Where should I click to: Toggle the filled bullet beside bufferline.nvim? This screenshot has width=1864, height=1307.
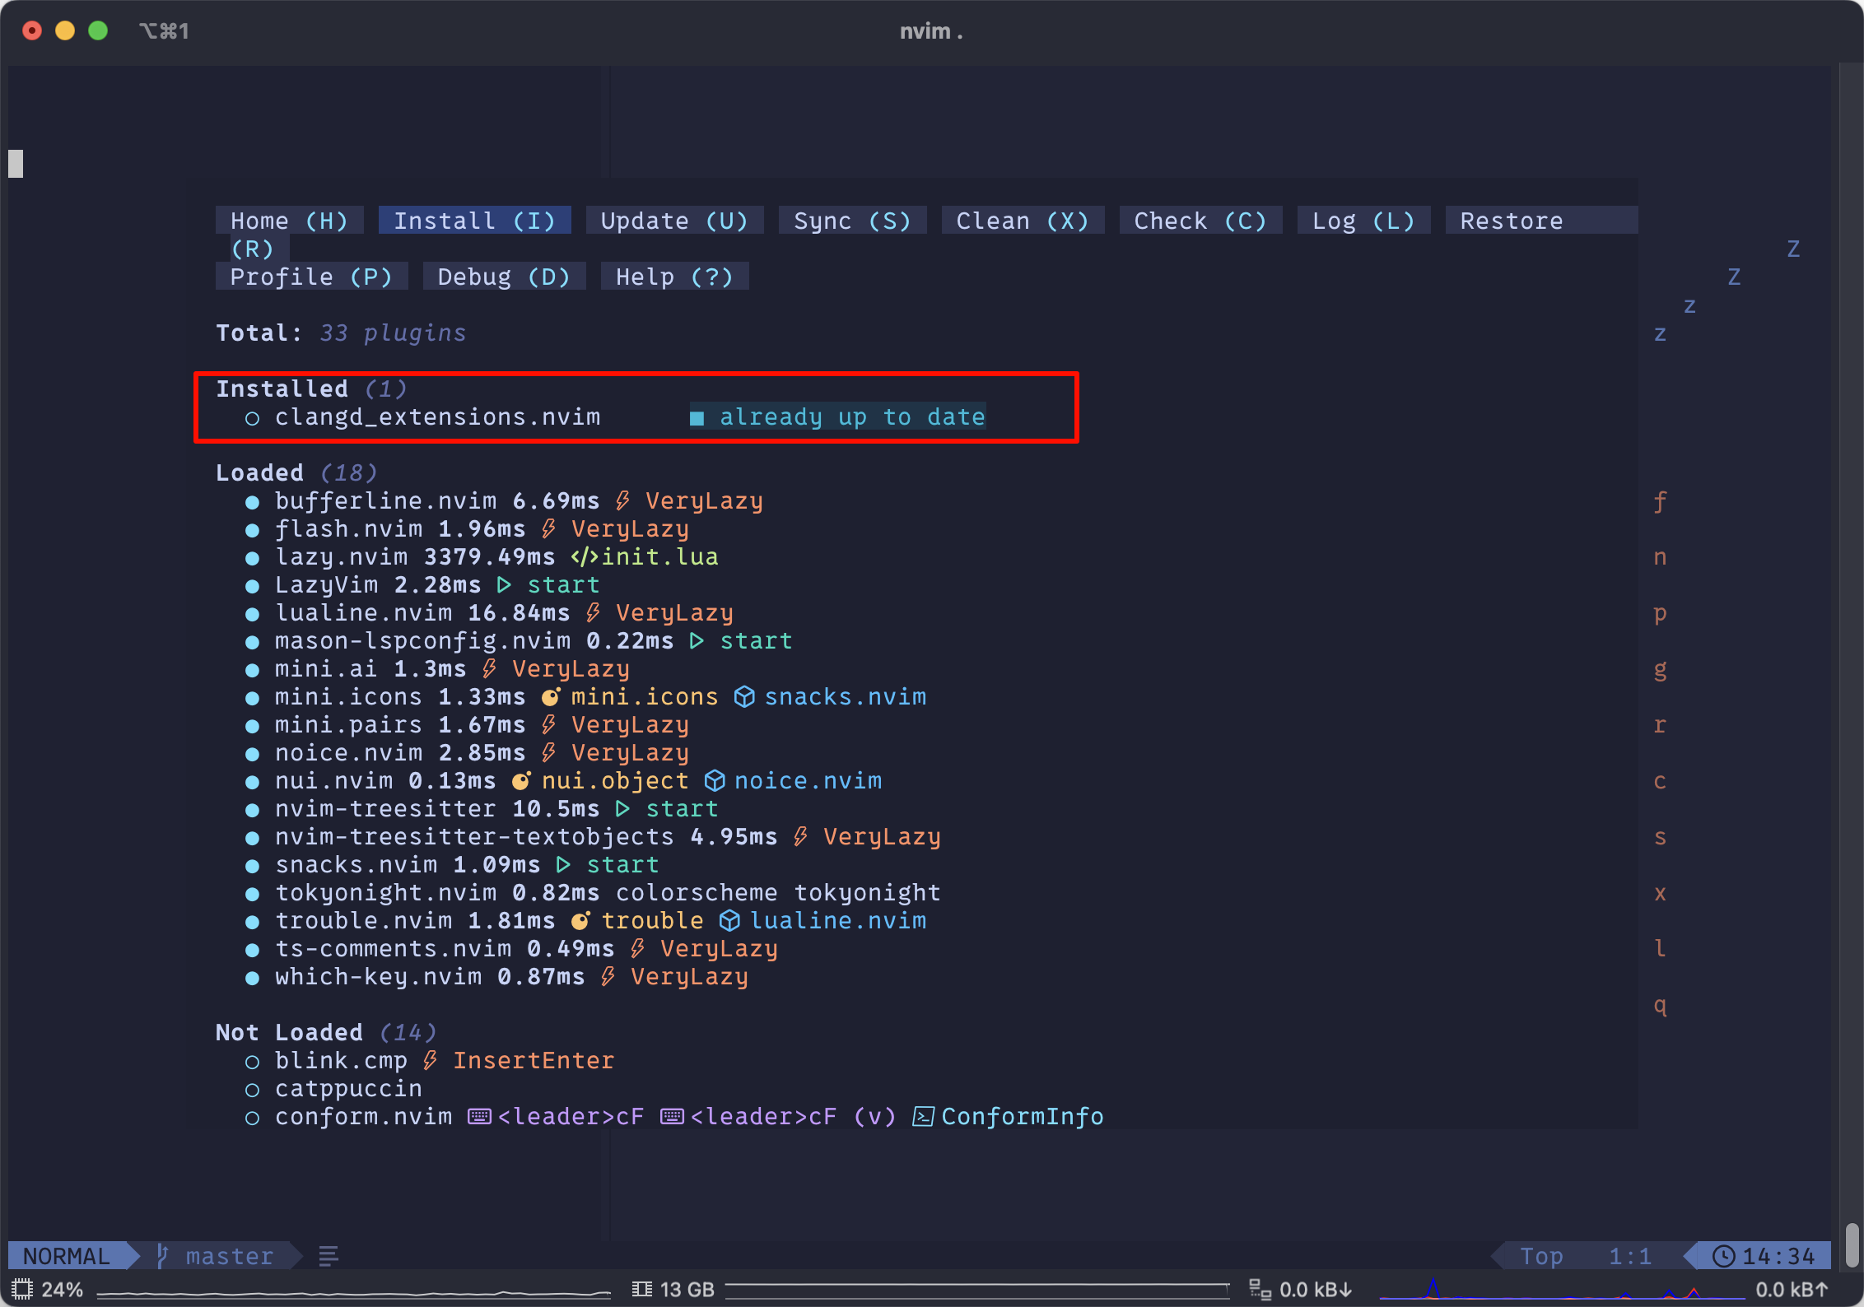[253, 502]
